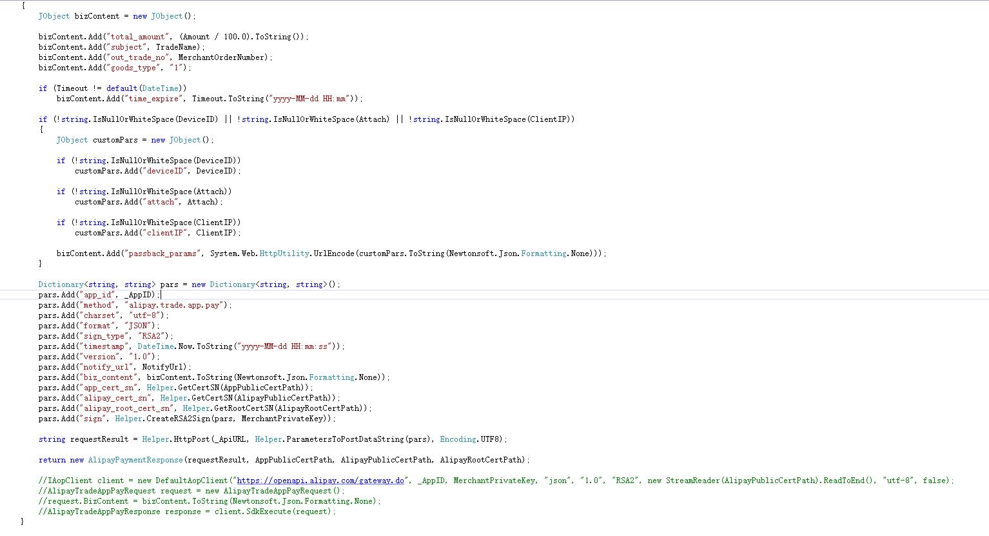Click the "version" key string
The height and width of the screenshot is (536, 989).
[x=100, y=357]
